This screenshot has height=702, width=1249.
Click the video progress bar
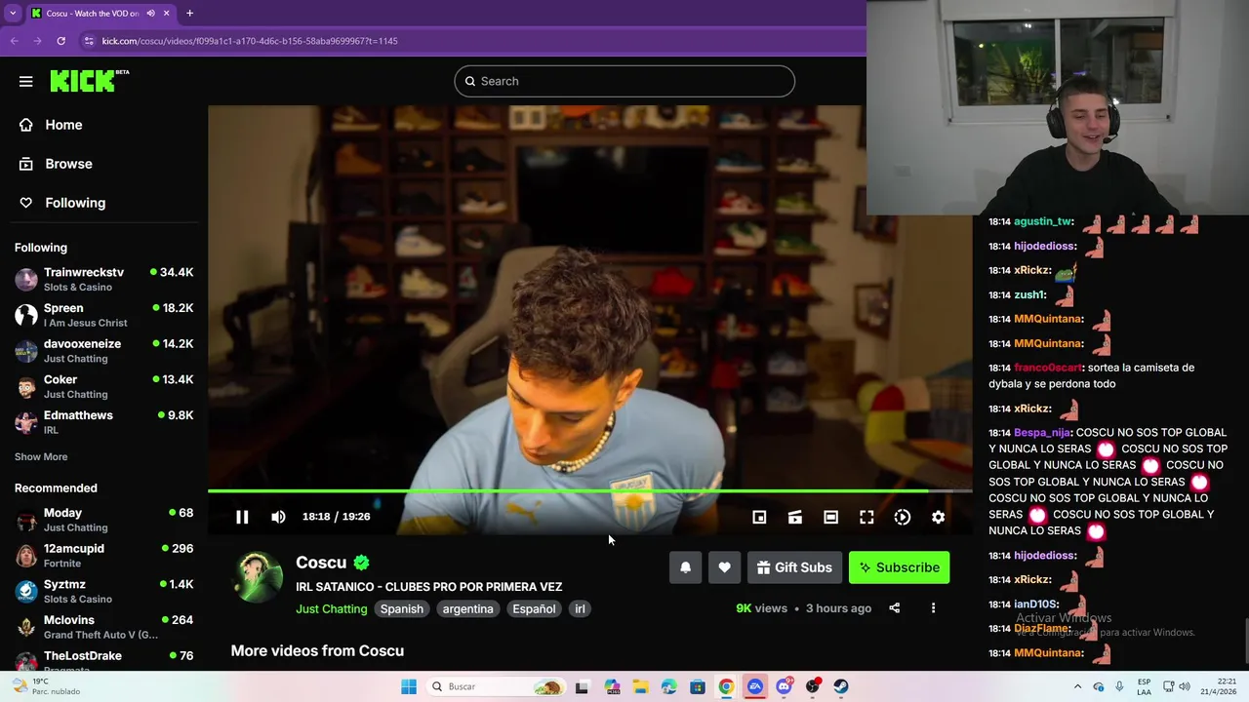(x=589, y=491)
